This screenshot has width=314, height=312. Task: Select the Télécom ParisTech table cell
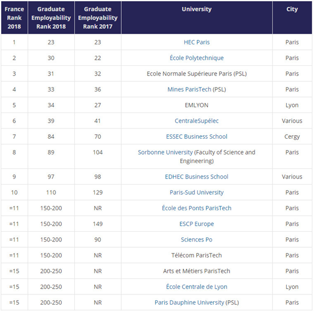pos(197,255)
